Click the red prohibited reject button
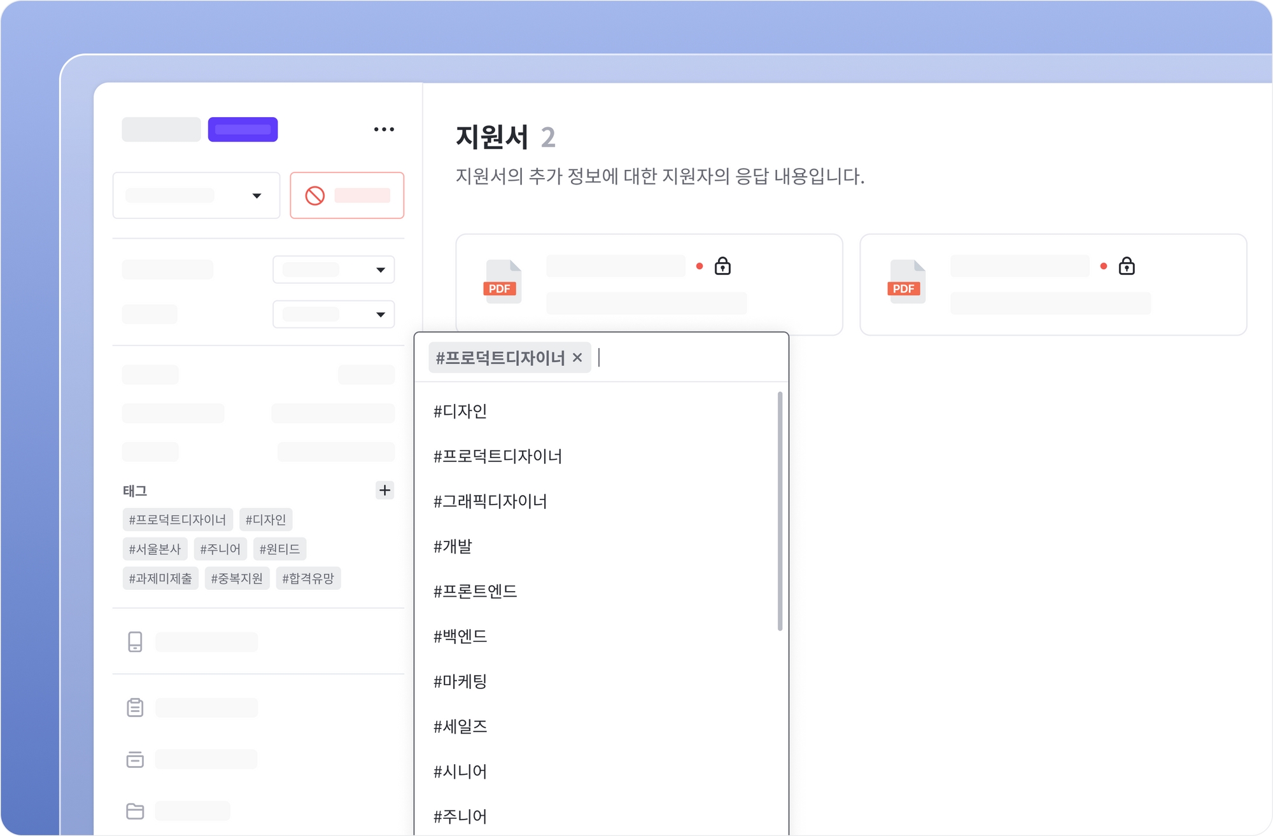Image resolution: width=1273 pixels, height=836 pixels. 347,195
